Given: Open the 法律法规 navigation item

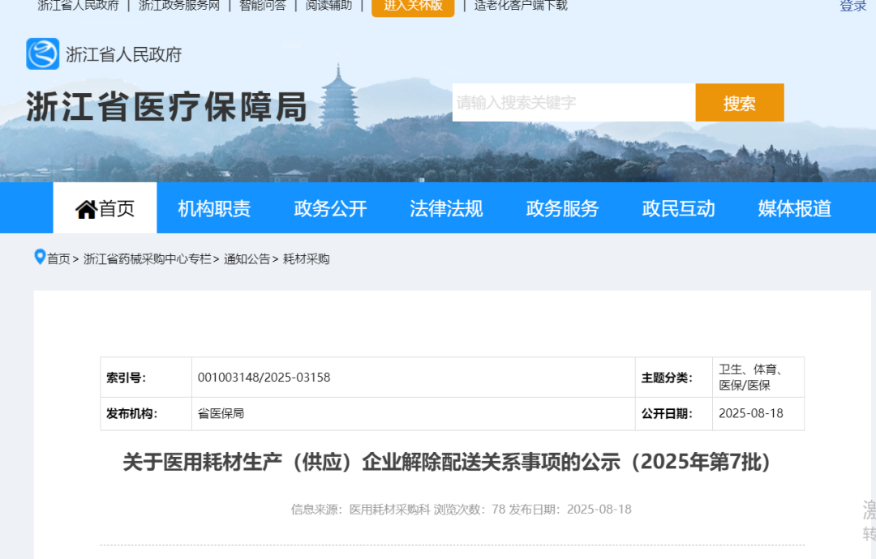Looking at the screenshot, I should pos(446,209).
